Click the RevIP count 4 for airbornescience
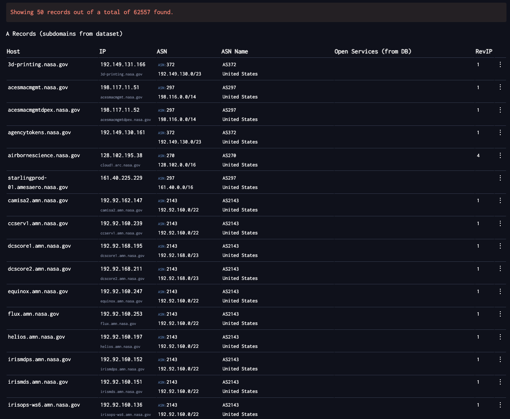The image size is (510, 419). 478,155
